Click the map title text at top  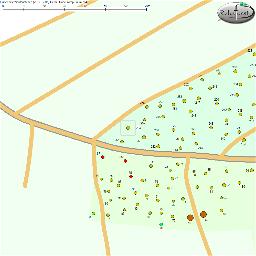tap(44, 2)
